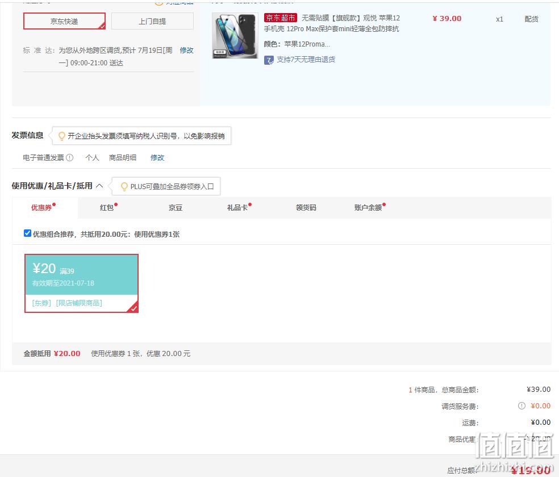
Task: Click the 7-day return shield icon
Action: [x=269, y=60]
